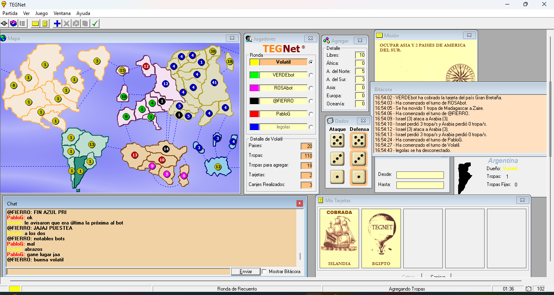Open the pink and blue globe toolbar icon
554x295 pixels.
point(13,24)
